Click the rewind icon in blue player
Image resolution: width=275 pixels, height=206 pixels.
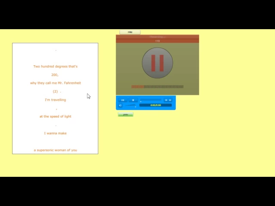tap(166, 100)
